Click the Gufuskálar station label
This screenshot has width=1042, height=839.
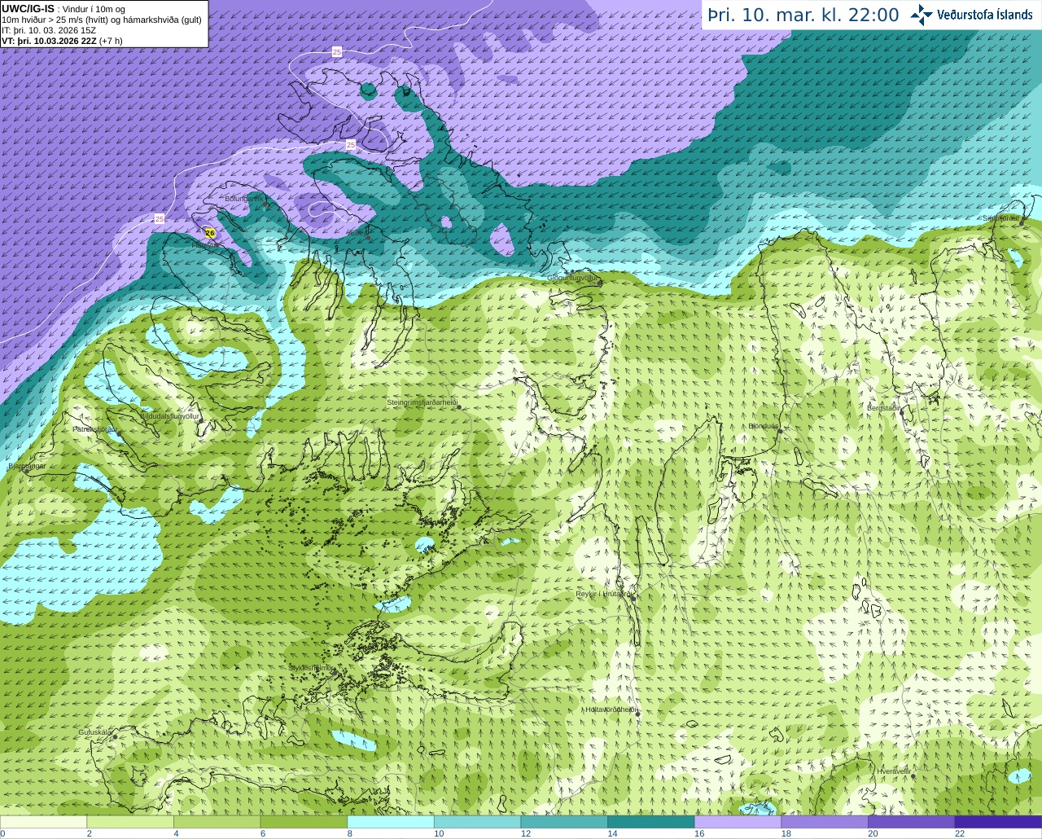point(95,732)
